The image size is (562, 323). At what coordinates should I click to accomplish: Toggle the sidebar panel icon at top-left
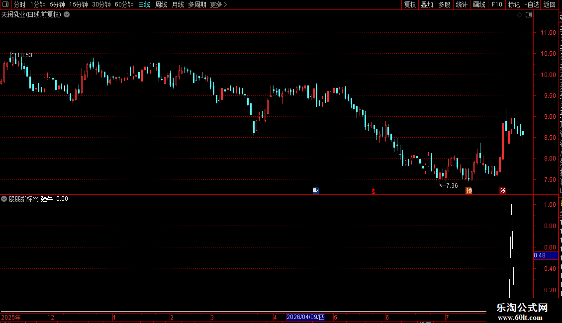click(5, 4)
